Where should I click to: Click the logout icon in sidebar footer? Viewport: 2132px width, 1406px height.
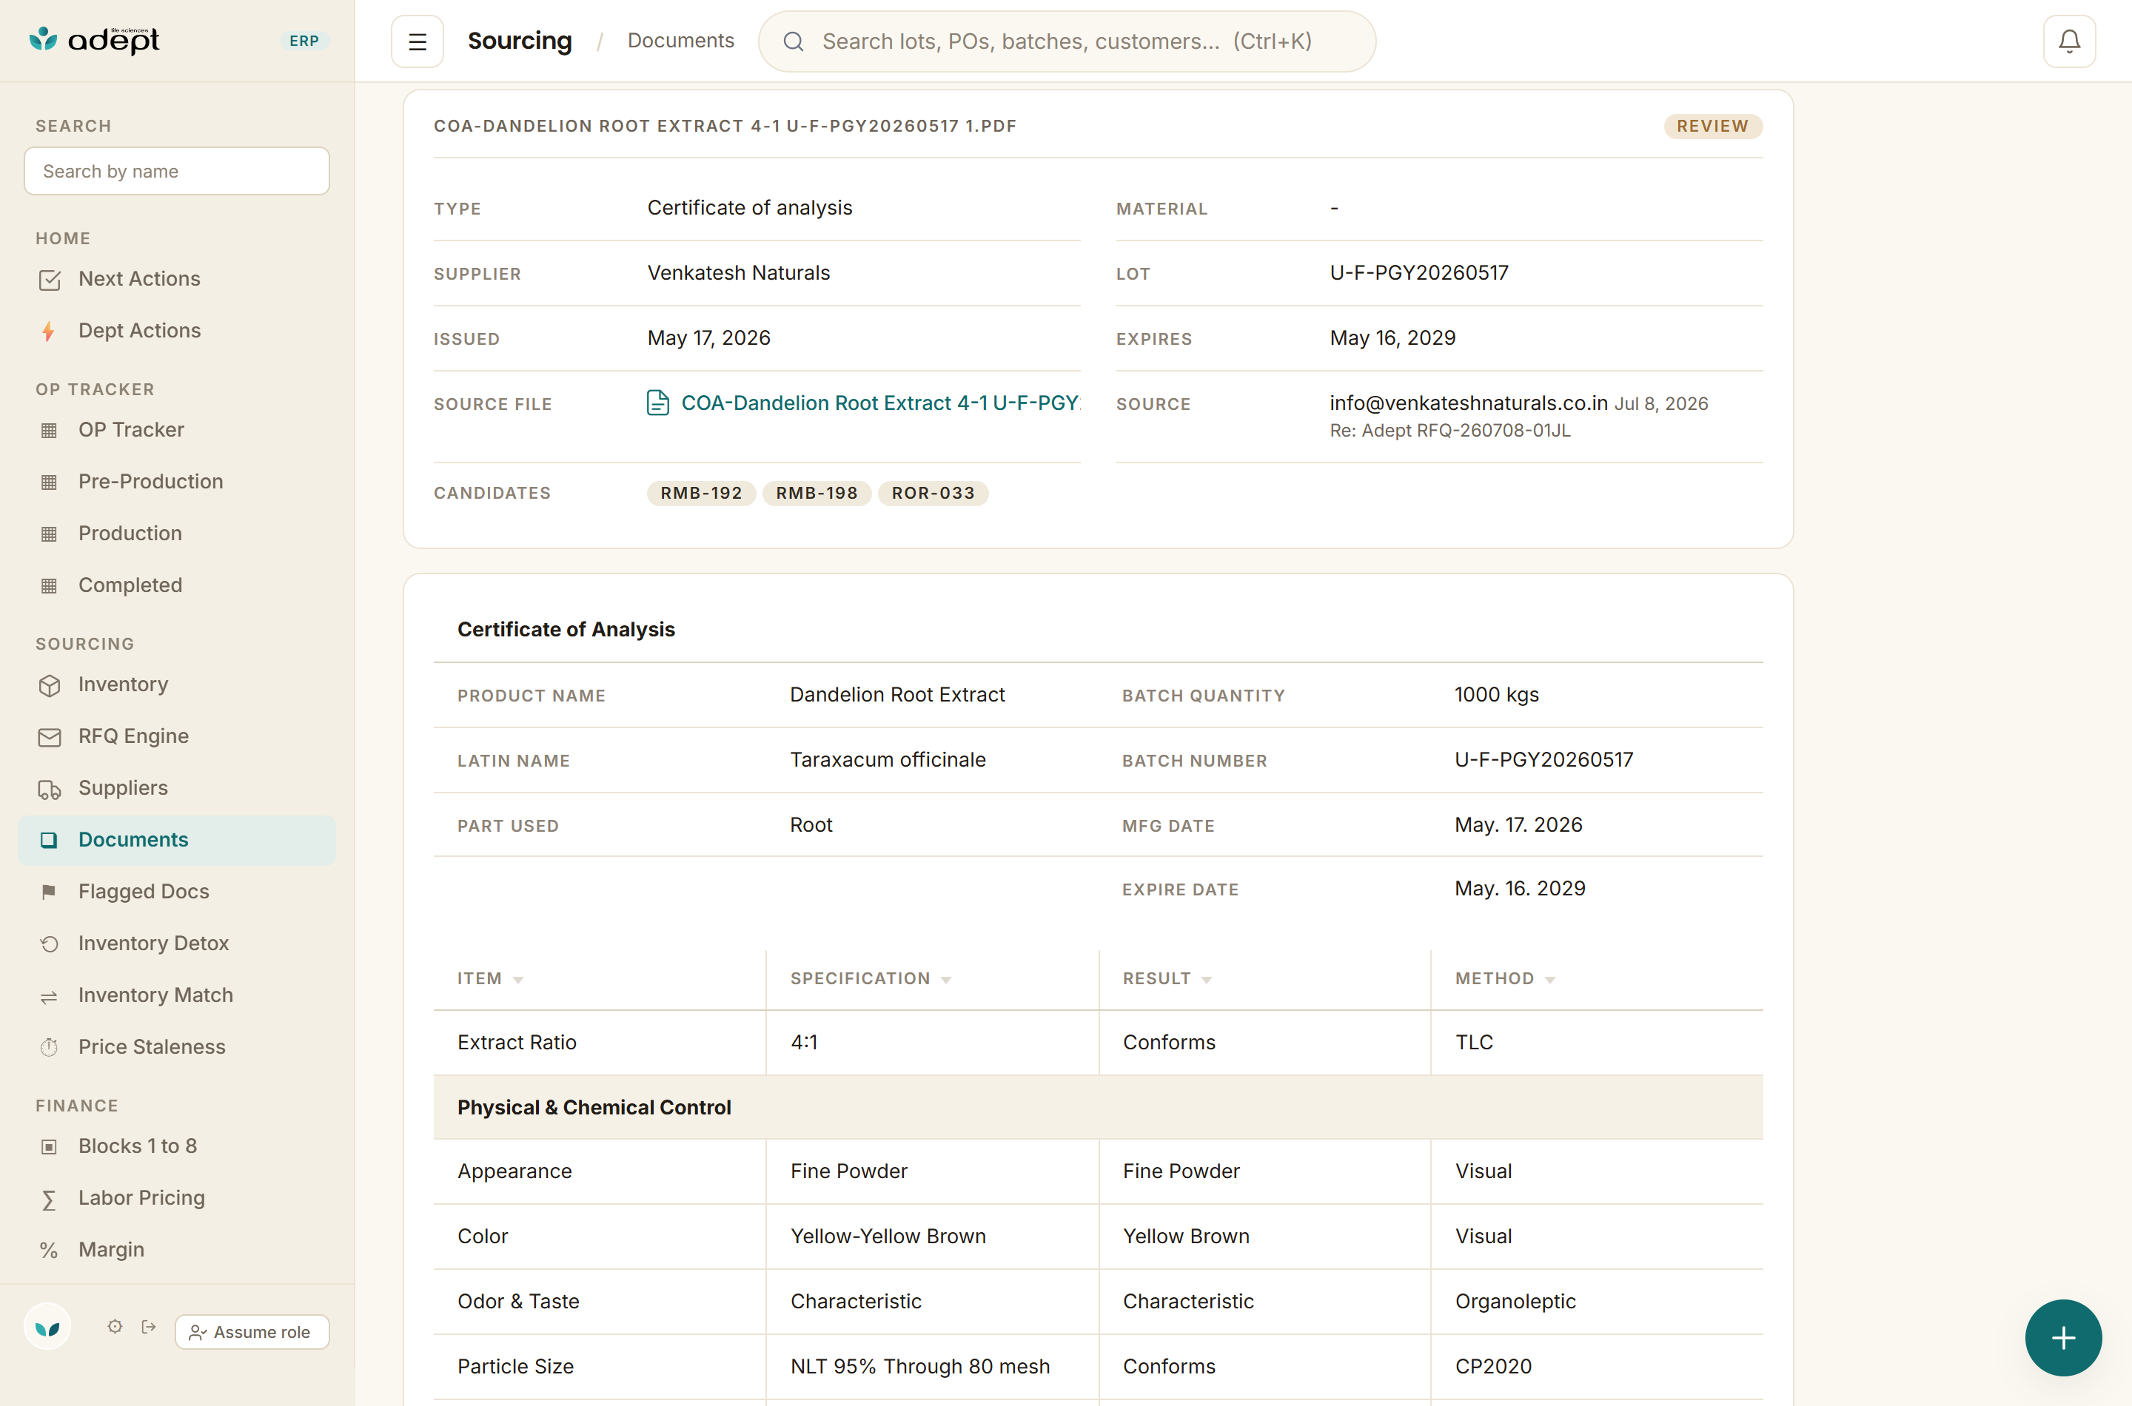(149, 1326)
